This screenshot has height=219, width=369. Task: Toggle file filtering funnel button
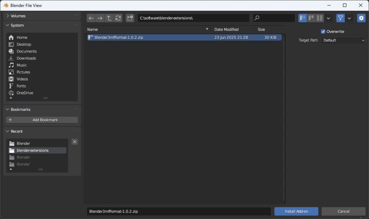[x=340, y=18]
